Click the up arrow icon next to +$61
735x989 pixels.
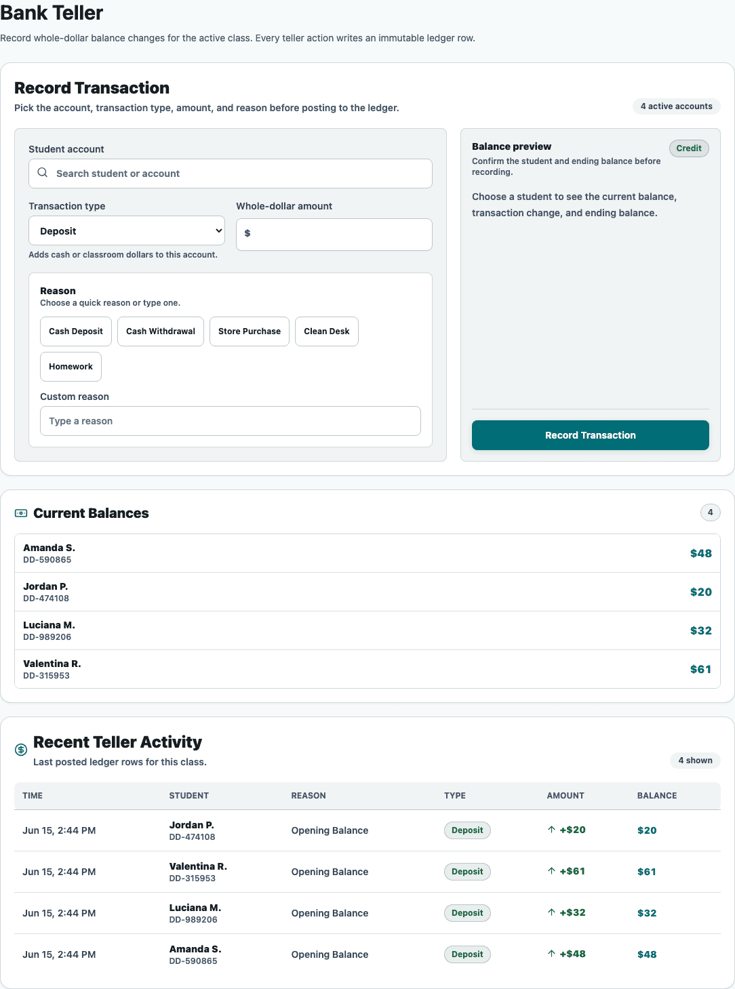coord(551,871)
